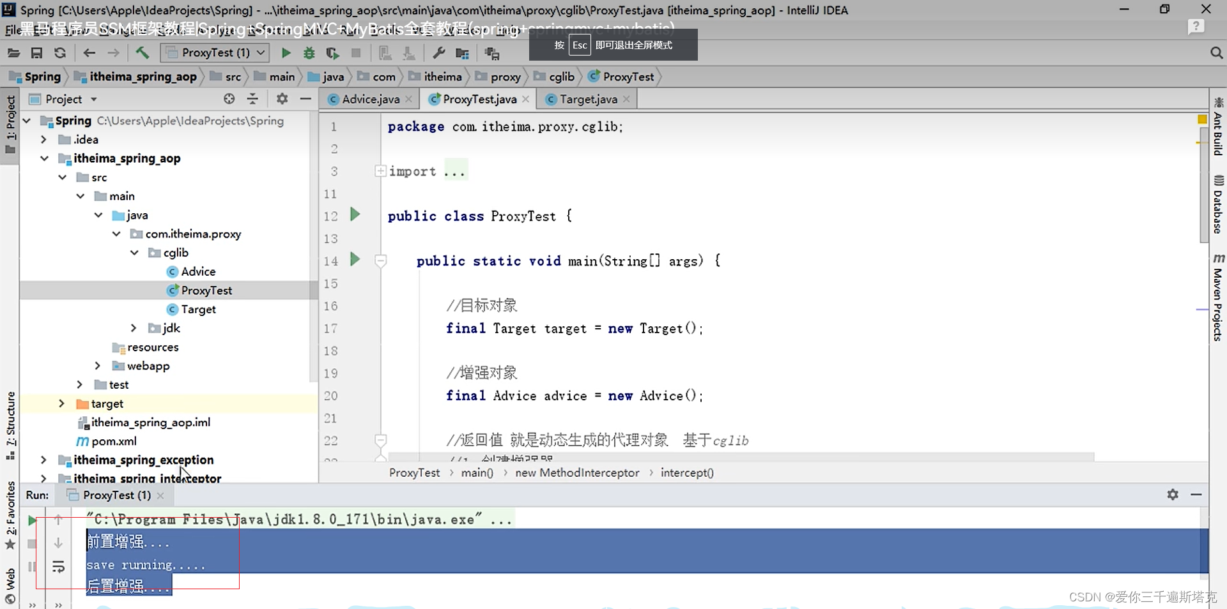The height and width of the screenshot is (609, 1227).
Task: Click the breadcrumb item intercept()
Action: click(687, 473)
